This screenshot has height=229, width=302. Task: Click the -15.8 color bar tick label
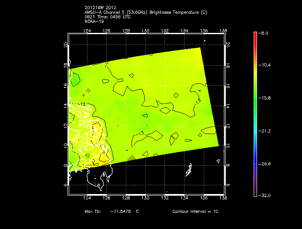click(266, 98)
